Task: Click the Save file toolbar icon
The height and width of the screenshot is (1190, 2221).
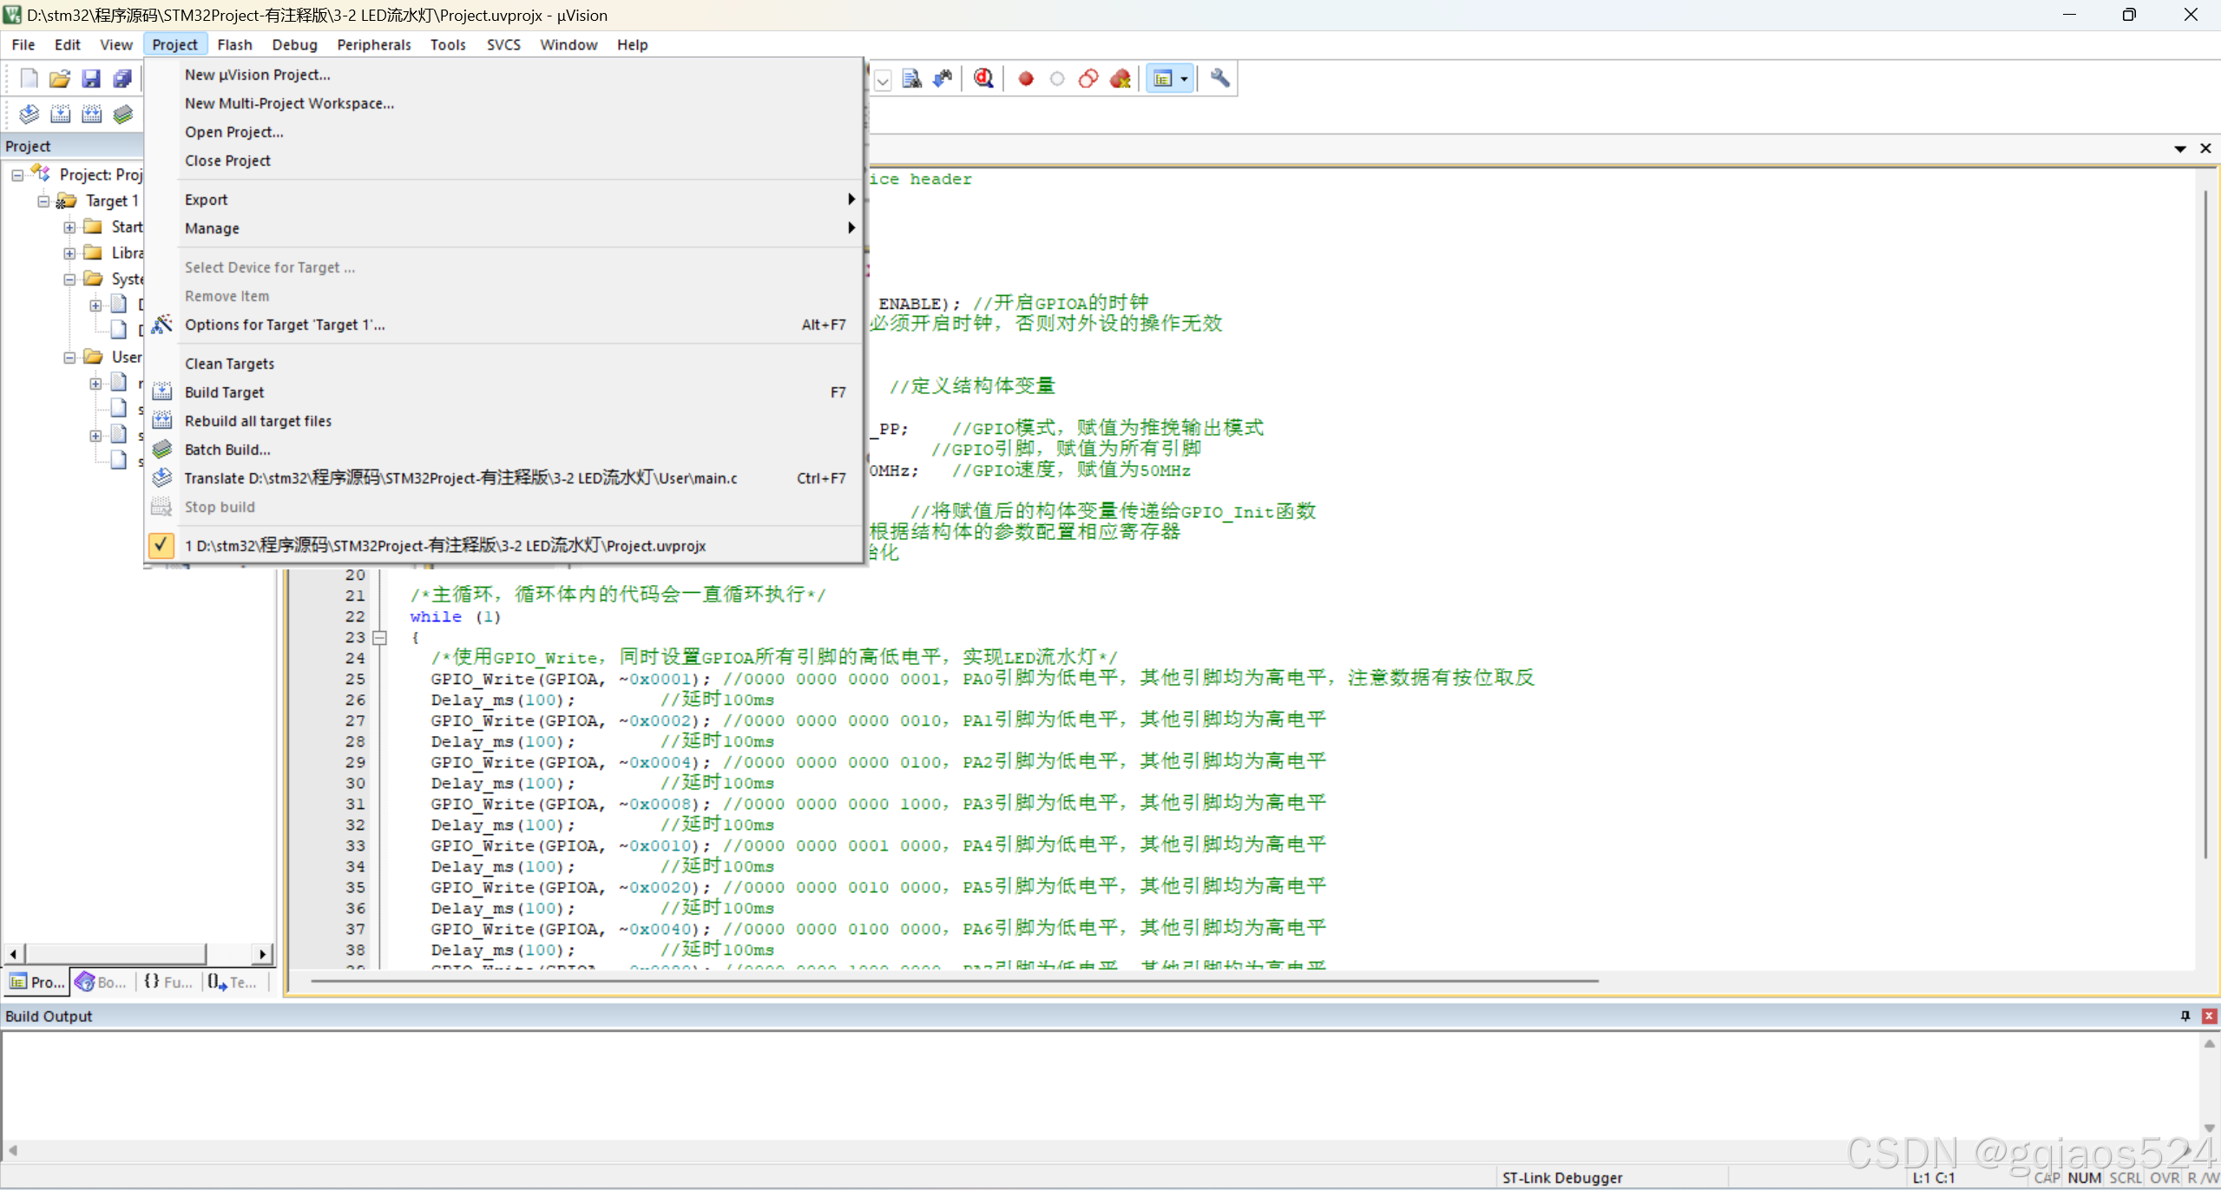Action: pos(91,79)
